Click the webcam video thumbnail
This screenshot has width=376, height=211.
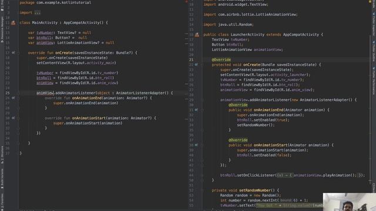click(350, 202)
